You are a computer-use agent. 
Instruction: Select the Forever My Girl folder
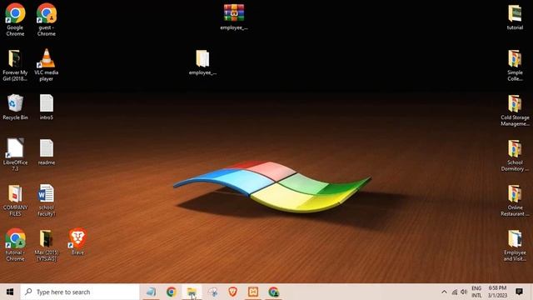click(15, 65)
